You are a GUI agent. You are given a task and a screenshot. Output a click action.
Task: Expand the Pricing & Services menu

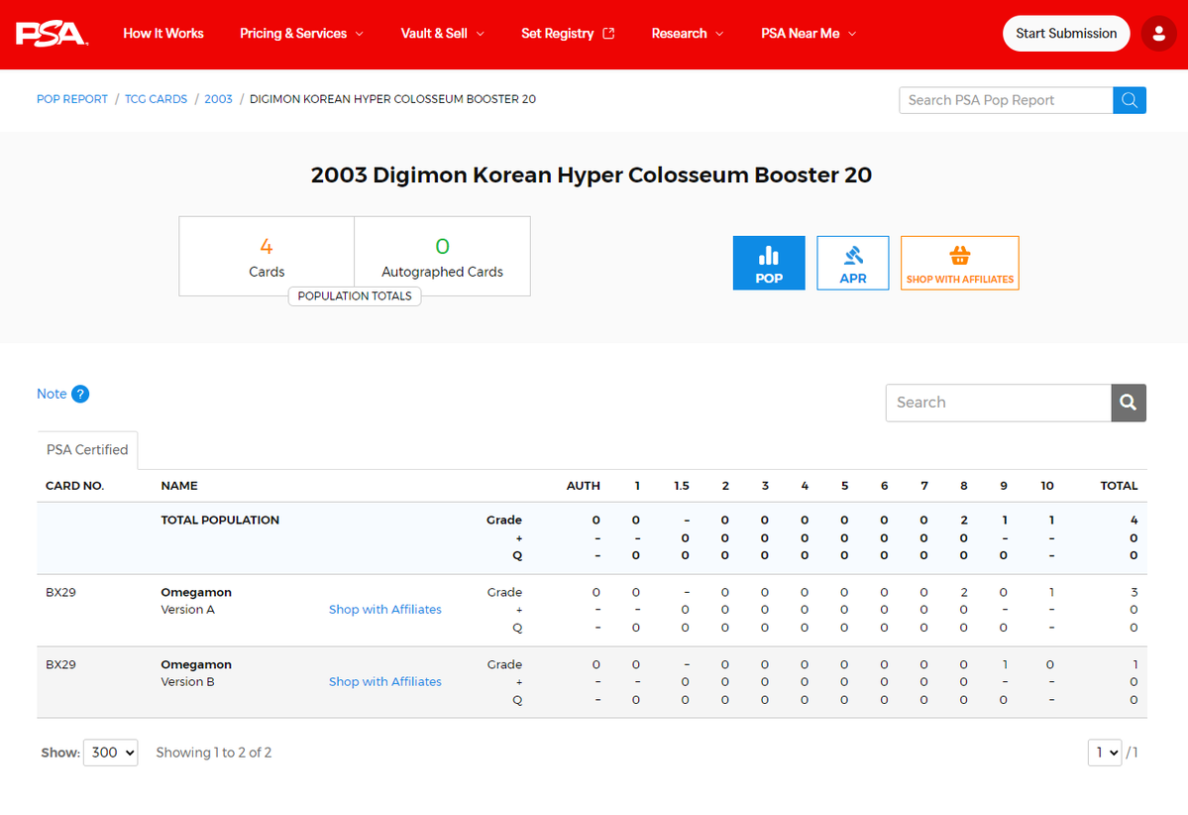pyautogui.click(x=301, y=34)
